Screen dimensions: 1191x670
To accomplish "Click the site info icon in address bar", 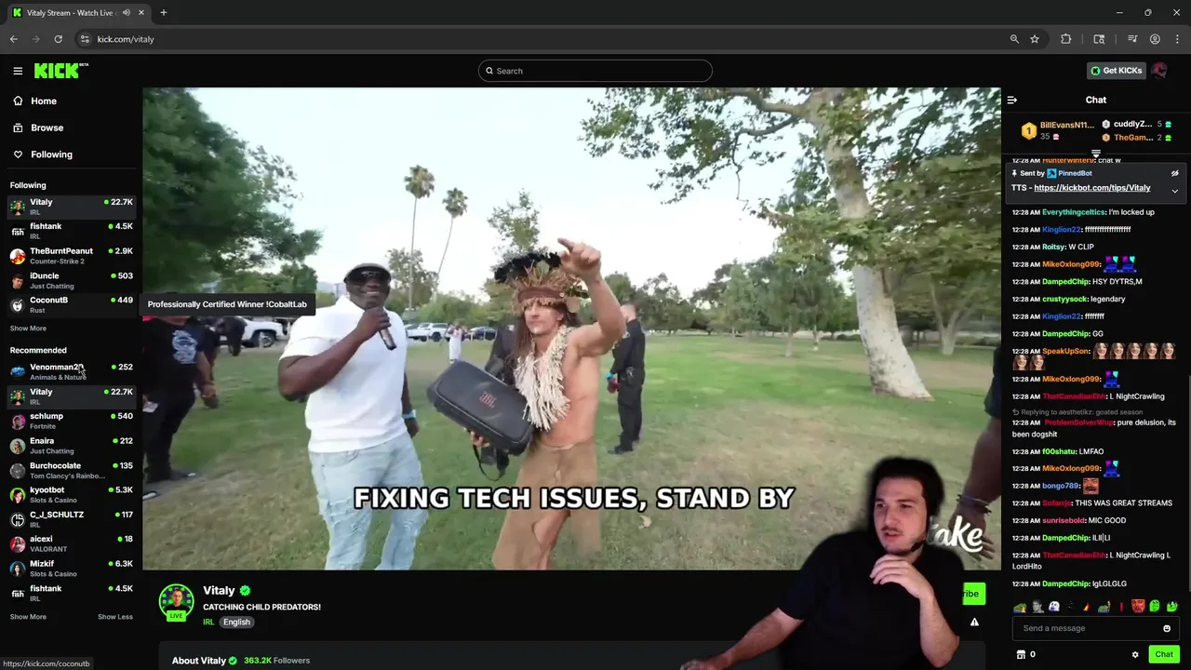I will [x=84, y=39].
